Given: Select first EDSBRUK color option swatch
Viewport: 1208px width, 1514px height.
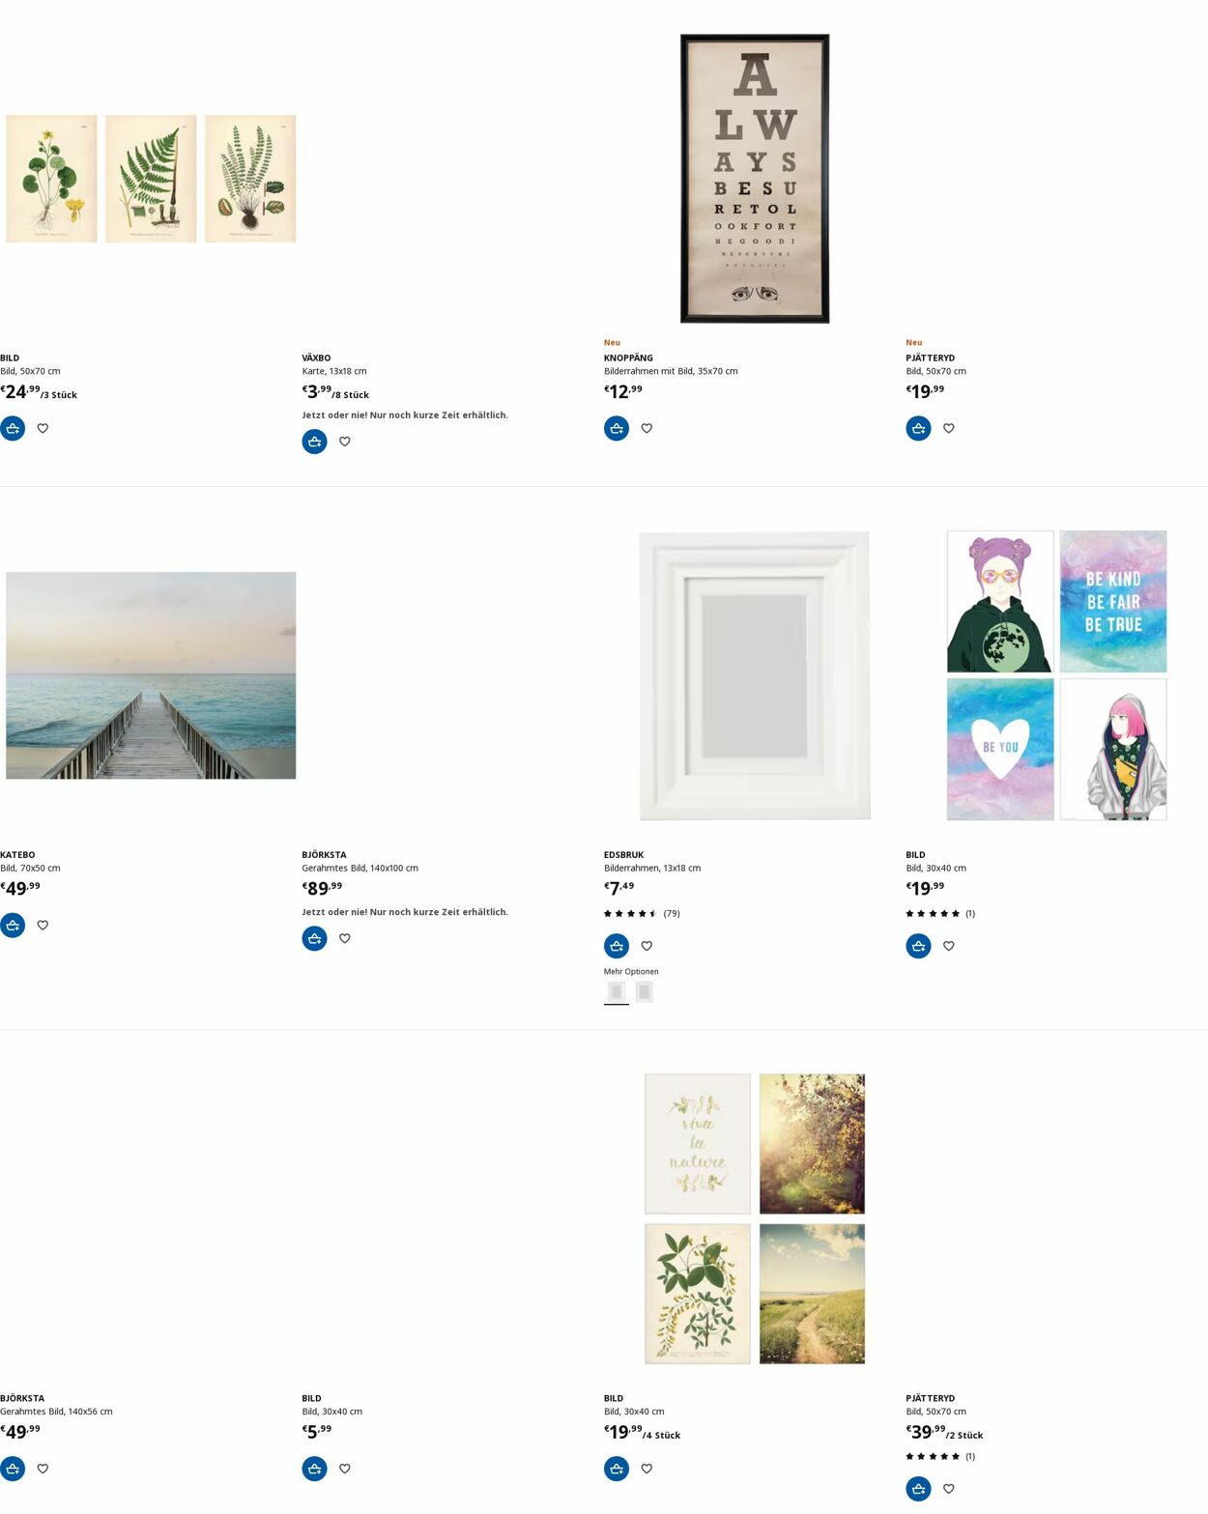Looking at the screenshot, I should pyautogui.click(x=617, y=991).
